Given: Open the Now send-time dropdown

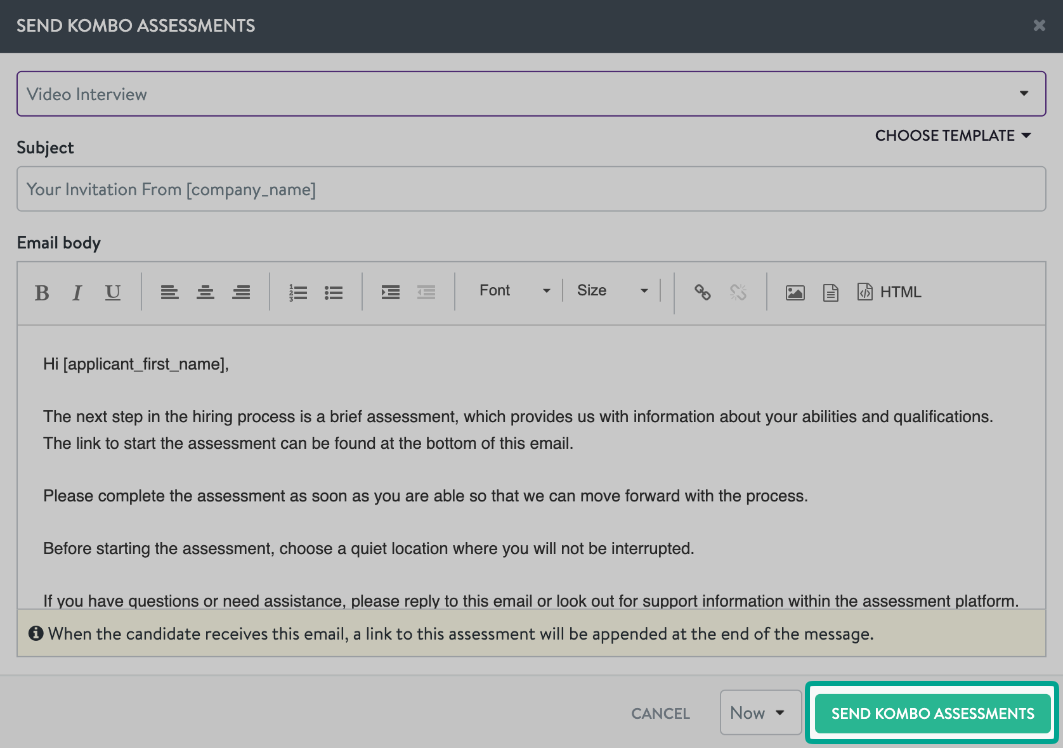Looking at the screenshot, I should pos(760,713).
